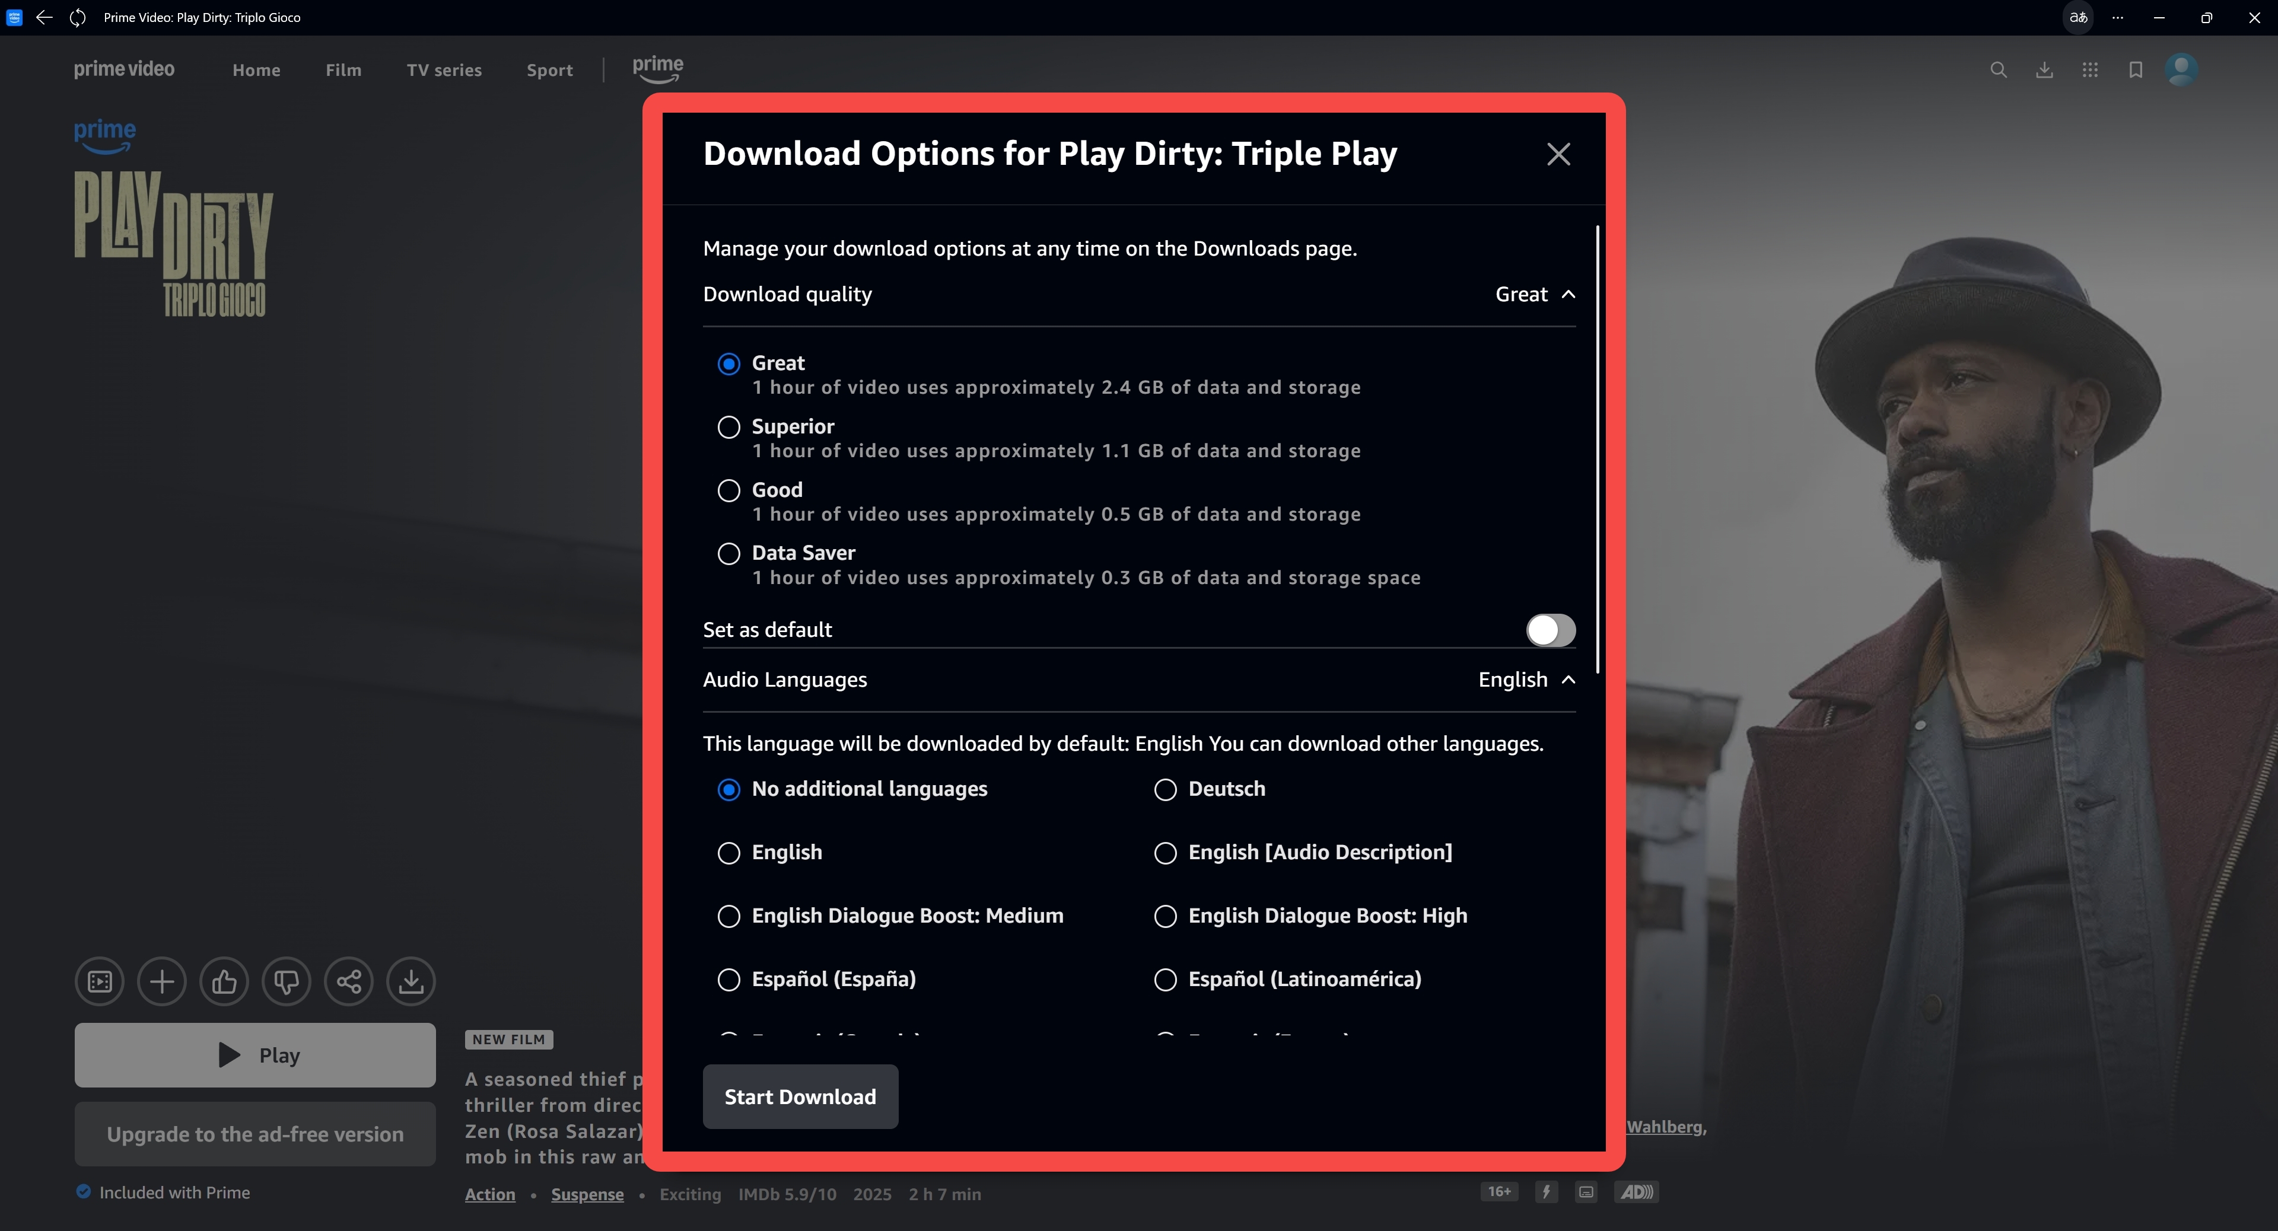Collapse the Download quality section

tap(1568, 294)
